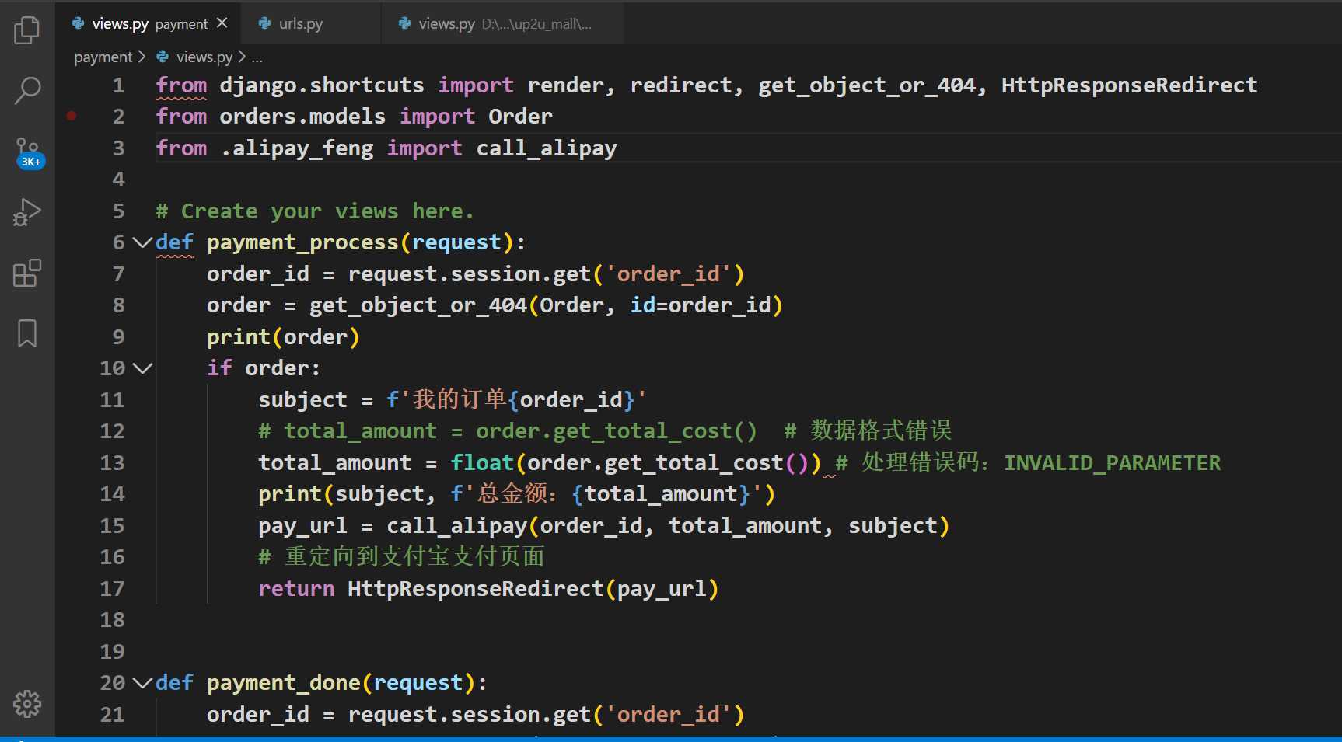Click 'django.shortcuts' on line 1
Viewport: 1342px width, 742px height.
(x=322, y=85)
